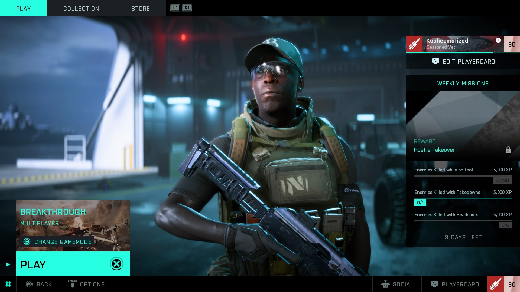This screenshot has width=520, height=292.
Task: Click the rocket badge beside Kushcomatized
Action: point(414,44)
